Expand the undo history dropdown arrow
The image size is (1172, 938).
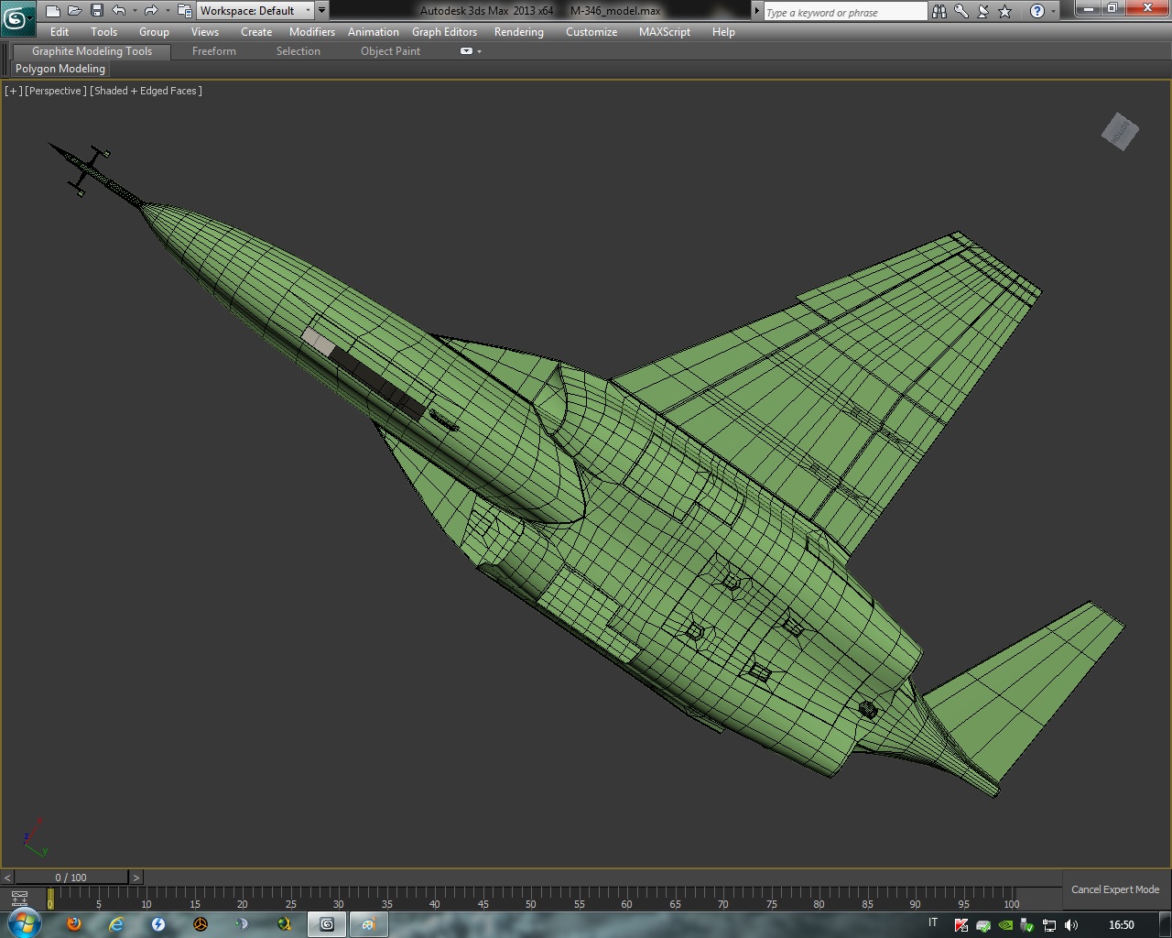click(x=135, y=11)
